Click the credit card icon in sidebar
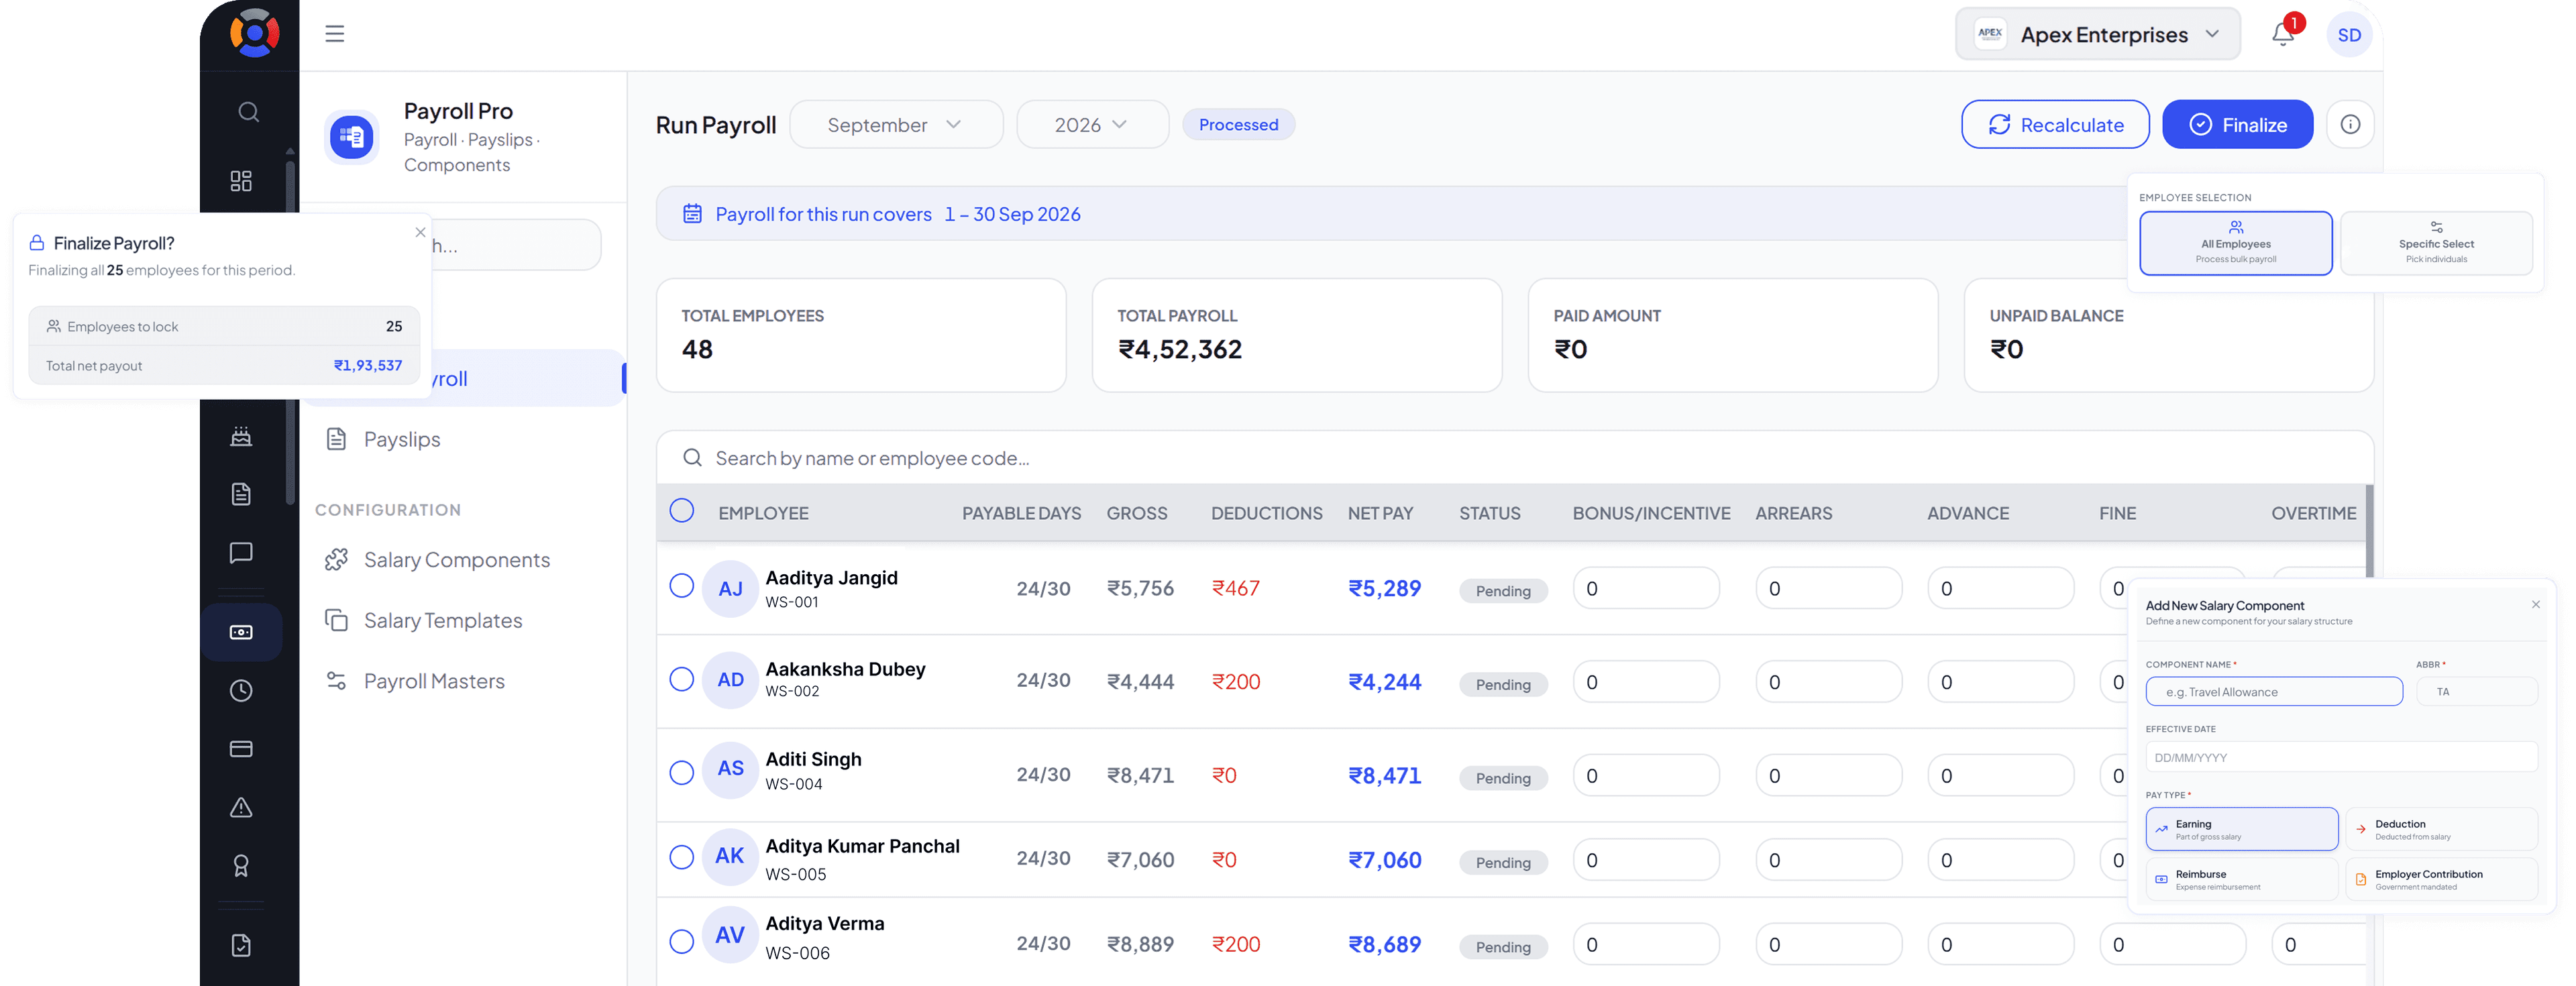Viewport: 2576px width, 986px height. pos(241,749)
